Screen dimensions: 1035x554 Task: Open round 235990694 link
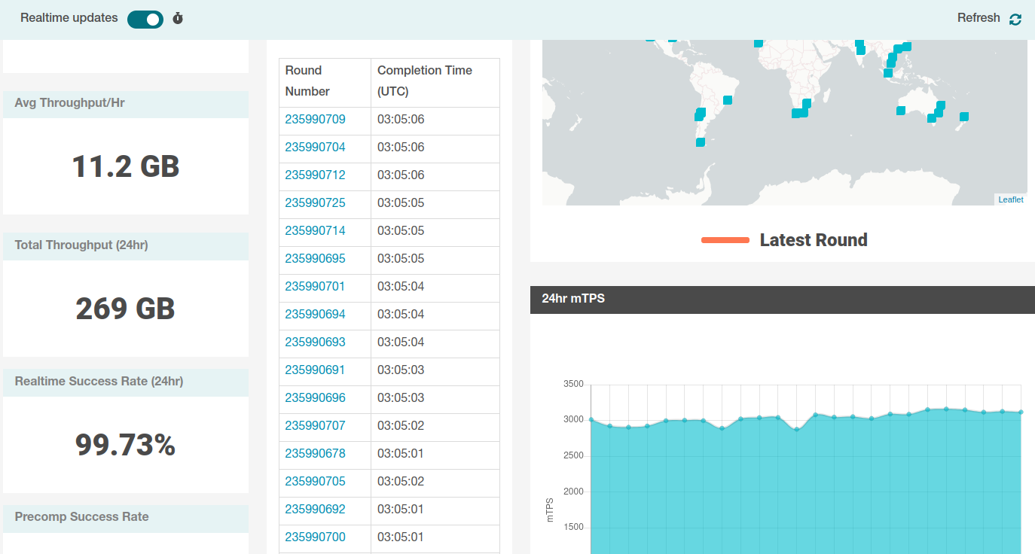pyautogui.click(x=315, y=314)
